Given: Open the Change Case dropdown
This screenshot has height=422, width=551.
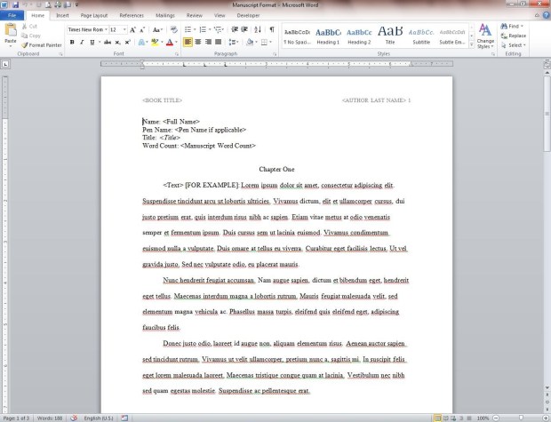Looking at the screenshot, I should tap(157, 30).
